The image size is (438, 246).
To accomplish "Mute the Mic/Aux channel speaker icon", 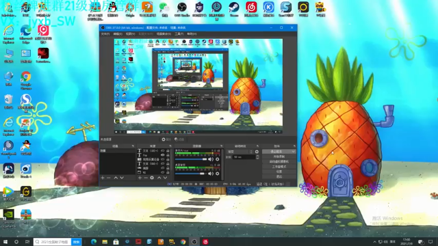I will pos(211,159).
